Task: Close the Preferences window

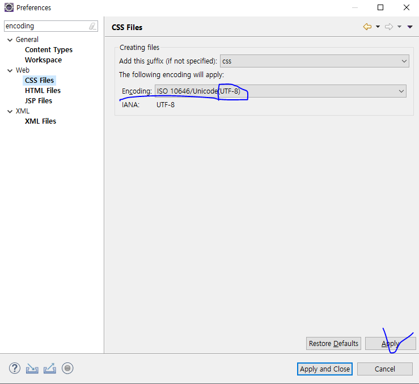Action: pyautogui.click(x=407, y=7)
